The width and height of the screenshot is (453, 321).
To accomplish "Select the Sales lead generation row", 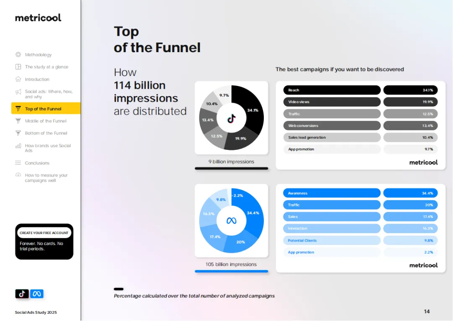I will click(x=332, y=137).
